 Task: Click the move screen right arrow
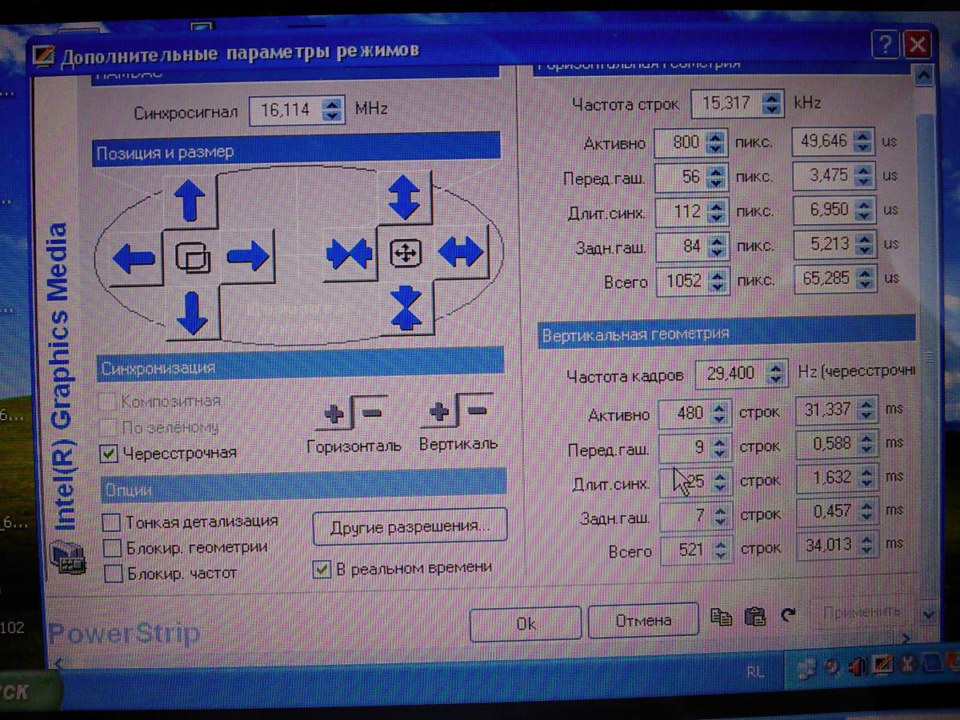point(248,257)
